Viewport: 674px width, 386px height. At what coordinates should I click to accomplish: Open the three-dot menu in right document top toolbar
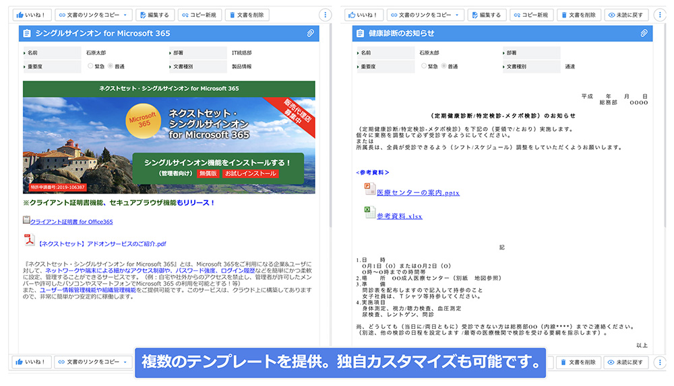tap(660, 15)
